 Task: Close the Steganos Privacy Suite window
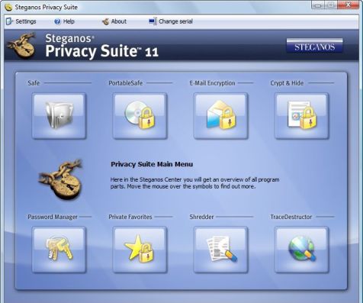point(348,5)
